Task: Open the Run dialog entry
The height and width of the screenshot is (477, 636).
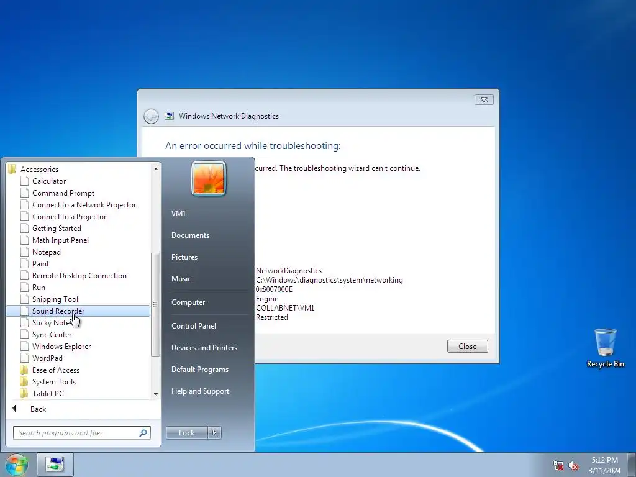Action: click(x=39, y=287)
